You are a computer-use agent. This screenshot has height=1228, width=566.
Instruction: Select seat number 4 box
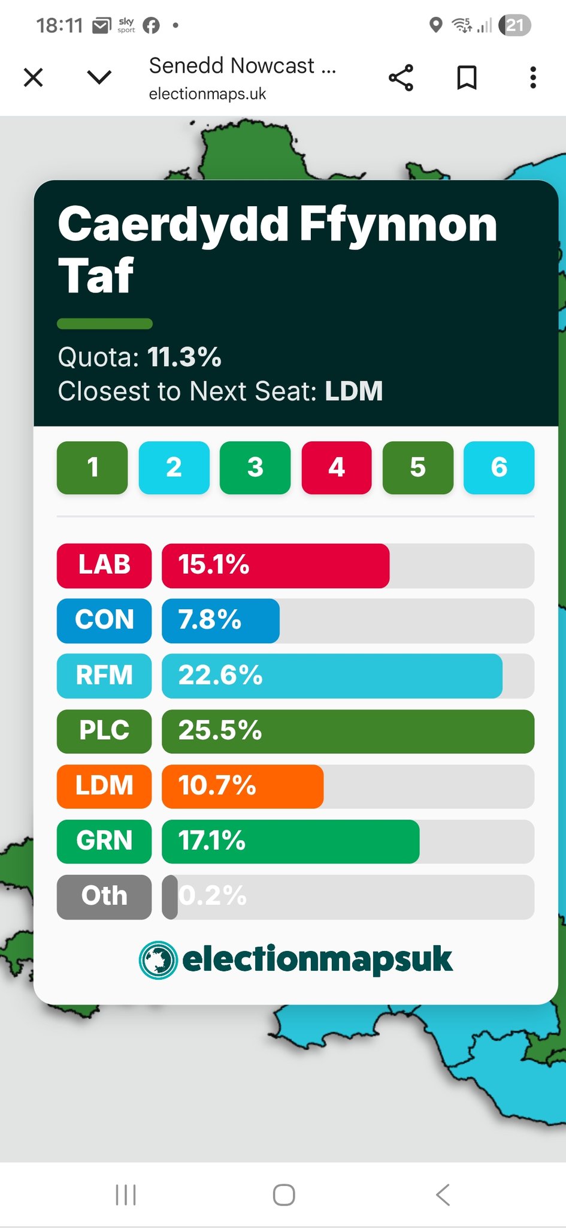(x=336, y=468)
